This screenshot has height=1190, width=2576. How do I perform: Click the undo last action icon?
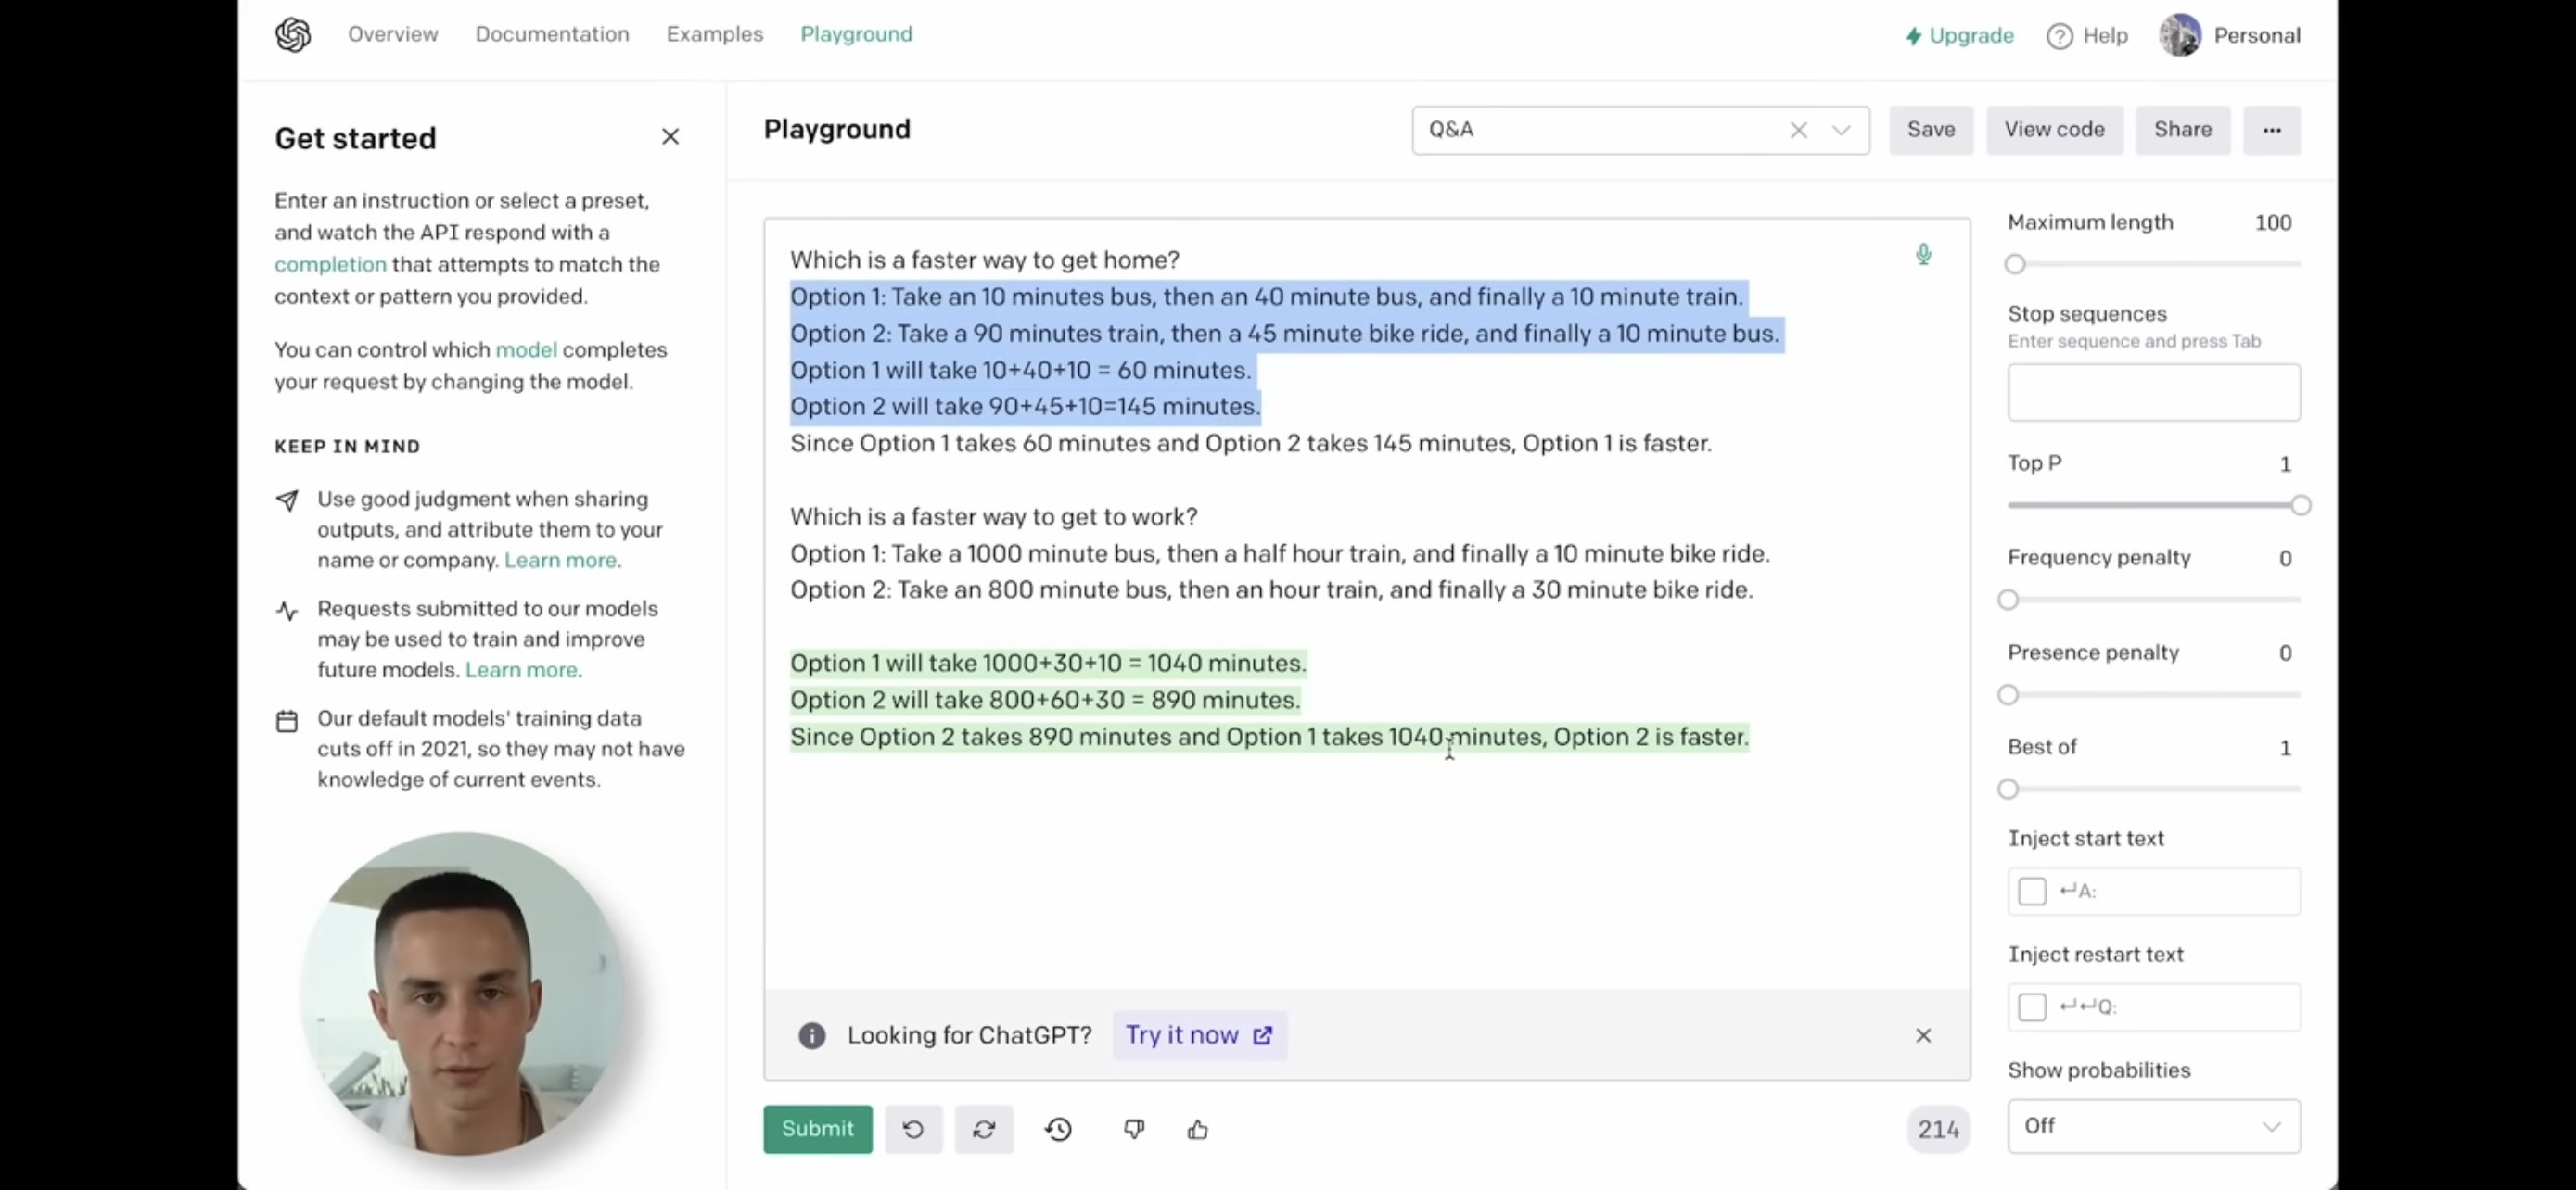913,1129
